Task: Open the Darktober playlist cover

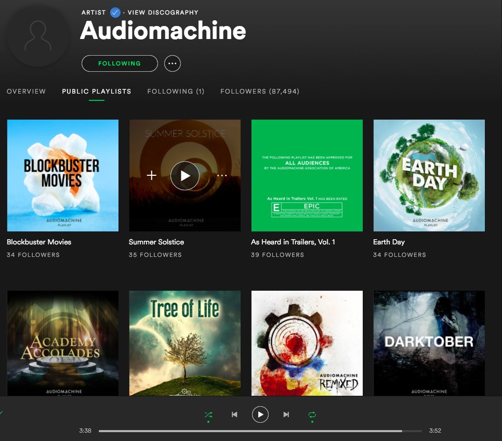Action: (429, 343)
